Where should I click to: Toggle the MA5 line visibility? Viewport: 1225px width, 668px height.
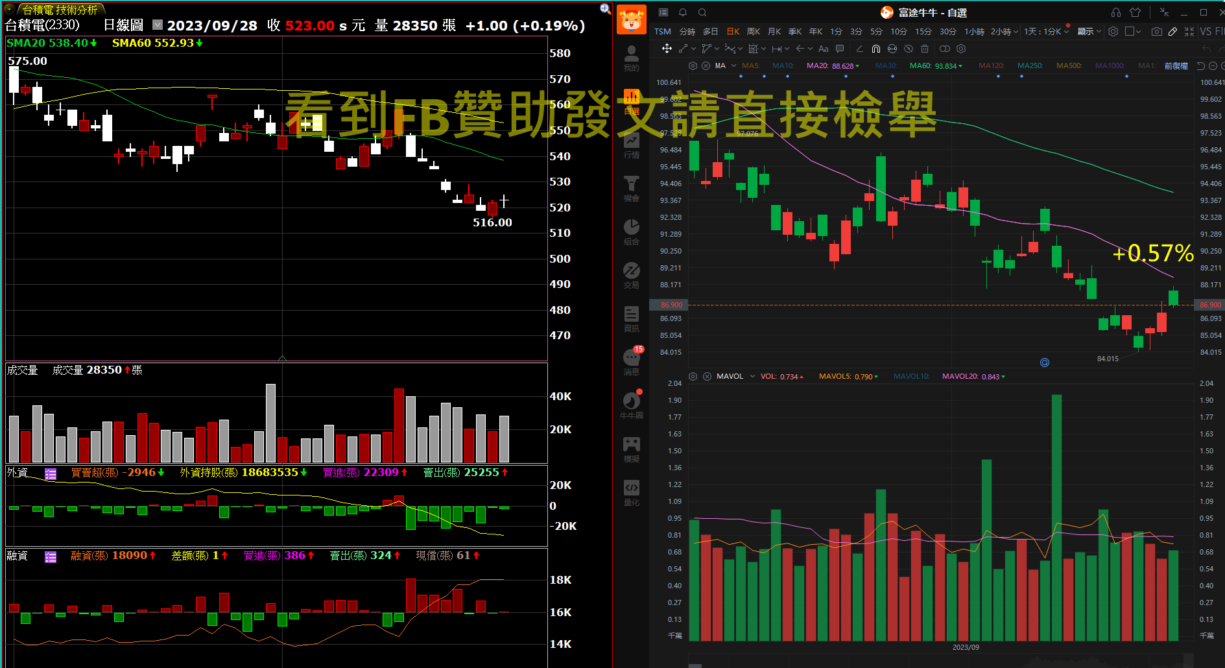pos(751,66)
